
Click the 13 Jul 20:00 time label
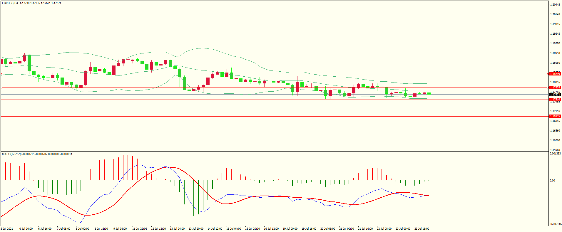pos(196,229)
